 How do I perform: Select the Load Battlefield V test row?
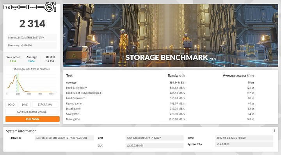(x=160, y=88)
